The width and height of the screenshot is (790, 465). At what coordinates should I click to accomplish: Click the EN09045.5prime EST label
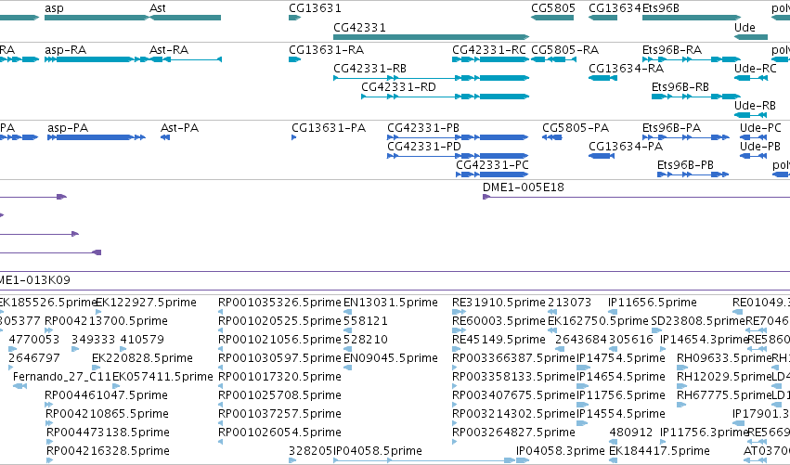coord(391,358)
